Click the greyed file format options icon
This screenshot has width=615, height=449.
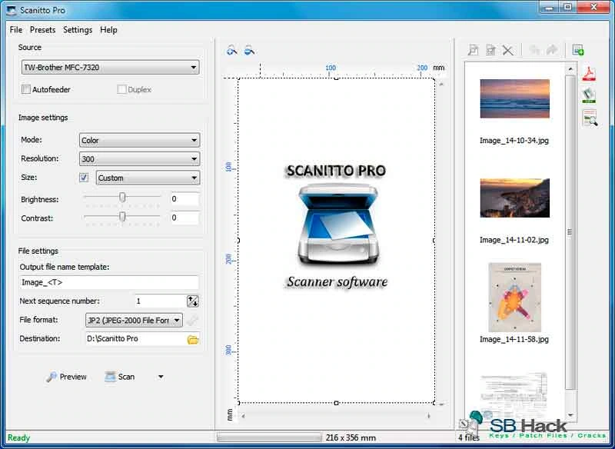pos(192,321)
